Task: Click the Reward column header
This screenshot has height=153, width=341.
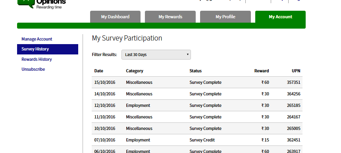Action: point(261,71)
